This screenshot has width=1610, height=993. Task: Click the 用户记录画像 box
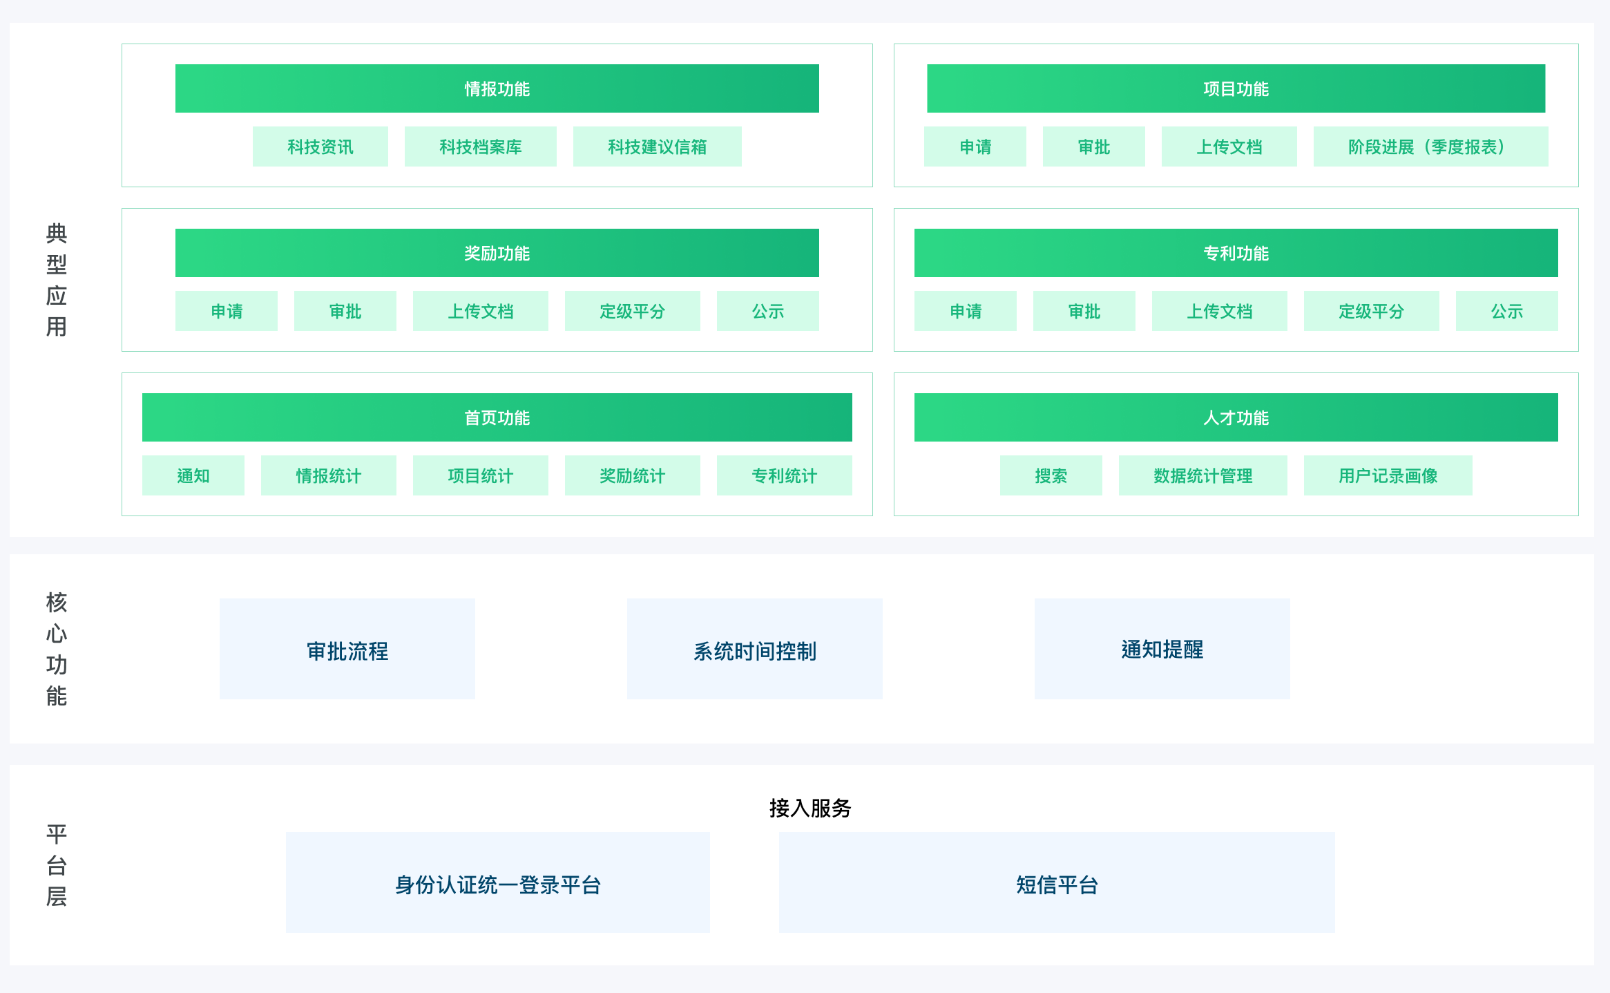pos(1388,475)
